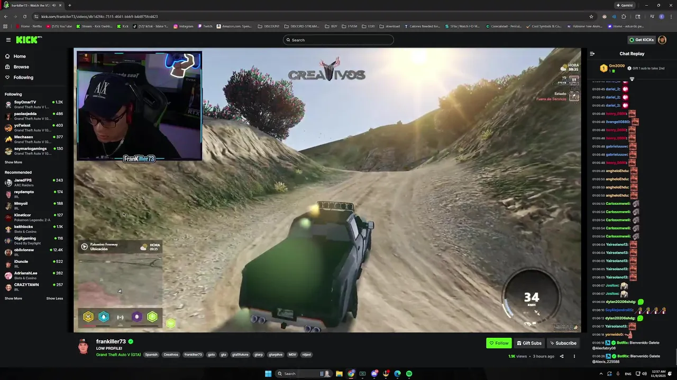677x380 pixels.
Task: Open the Home - Netflix bookmark
Action: pos(29,26)
